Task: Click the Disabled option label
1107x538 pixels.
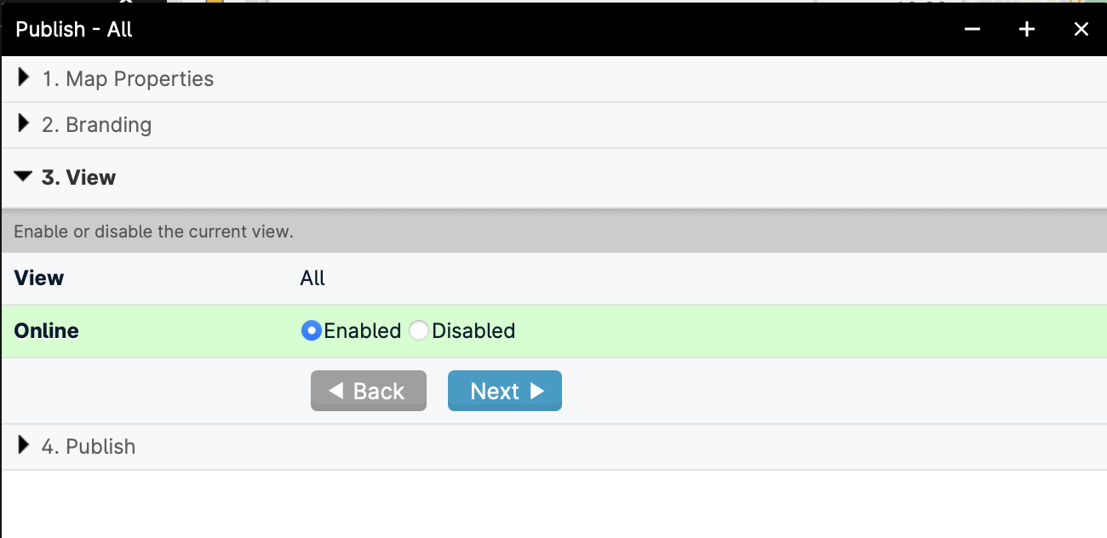Action: [473, 330]
